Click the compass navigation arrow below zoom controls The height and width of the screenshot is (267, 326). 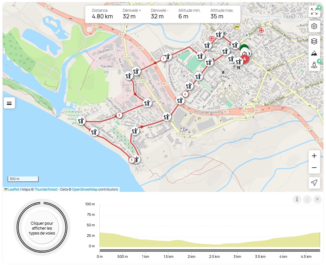[314, 183]
